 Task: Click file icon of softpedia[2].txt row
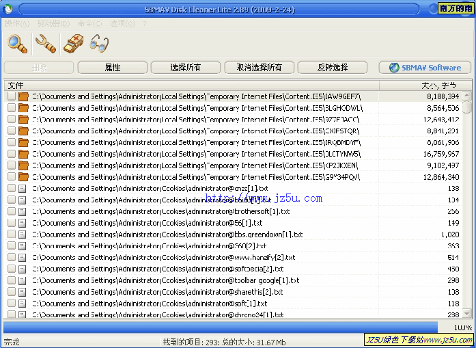[22, 269]
